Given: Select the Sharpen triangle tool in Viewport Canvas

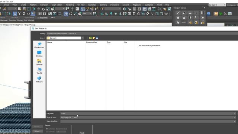Looking at the screenshot, I should coord(184,17).
